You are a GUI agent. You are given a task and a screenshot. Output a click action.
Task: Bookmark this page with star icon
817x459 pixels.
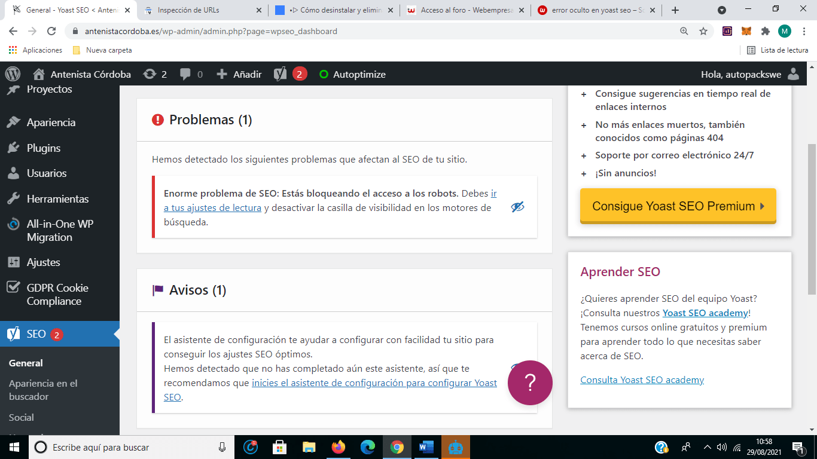(x=703, y=31)
